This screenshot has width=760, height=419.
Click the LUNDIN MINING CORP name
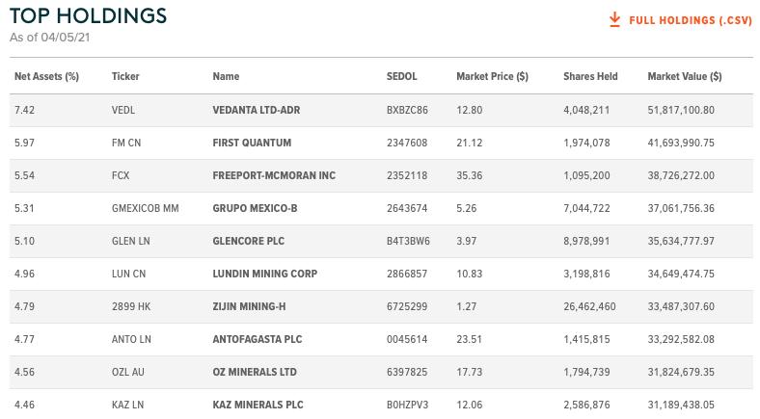click(x=264, y=274)
